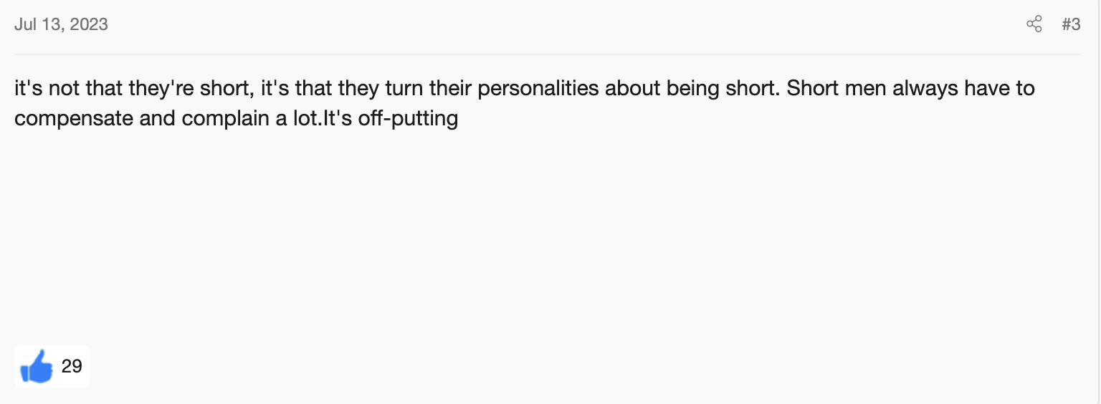
Task: Click the white reaction box beside the thumbs-up
Action: pyautogui.click(x=52, y=366)
